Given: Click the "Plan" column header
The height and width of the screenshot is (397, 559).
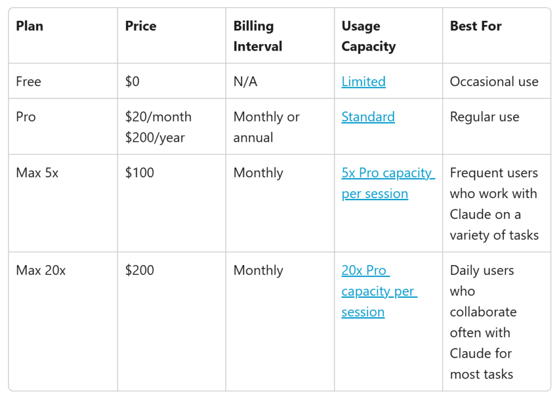Looking at the screenshot, I should 29,26.
